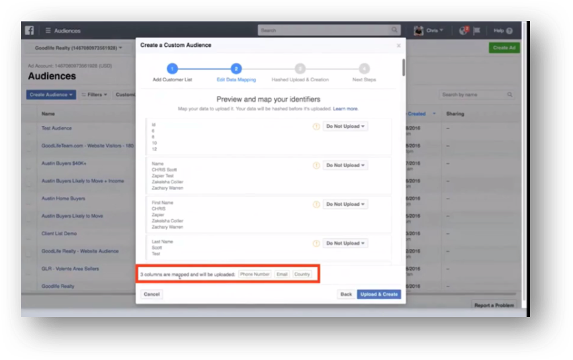Open Do Not Upload dropdown for Id column
This screenshot has height=360, width=573.
(x=345, y=126)
